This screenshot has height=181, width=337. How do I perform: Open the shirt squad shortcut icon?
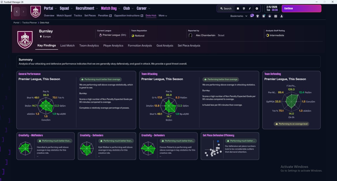(257, 16)
